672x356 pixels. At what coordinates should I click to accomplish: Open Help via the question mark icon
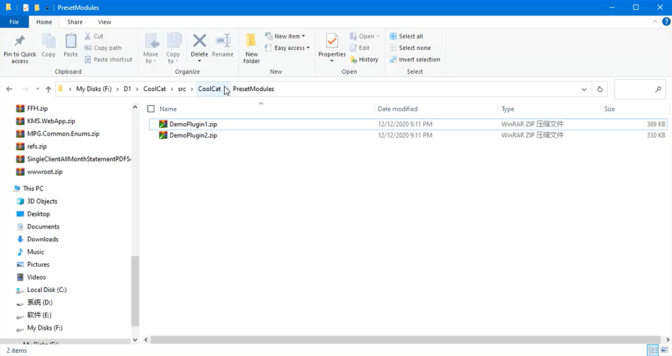[666, 21]
